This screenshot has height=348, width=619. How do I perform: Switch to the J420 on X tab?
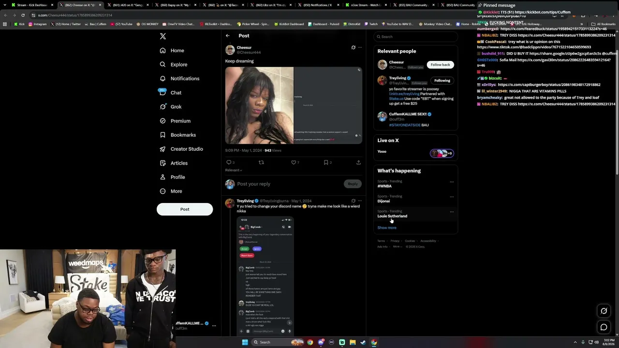128,5
